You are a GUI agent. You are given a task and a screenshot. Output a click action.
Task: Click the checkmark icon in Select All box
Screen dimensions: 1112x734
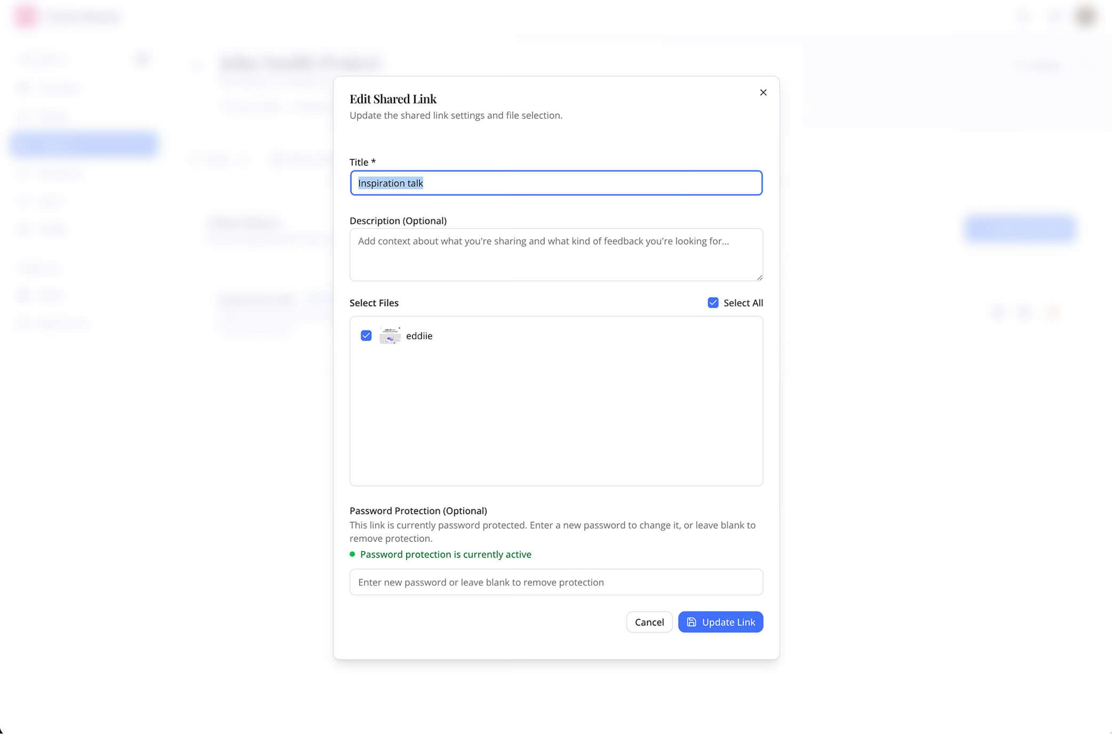pyautogui.click(x=713, y=302)
